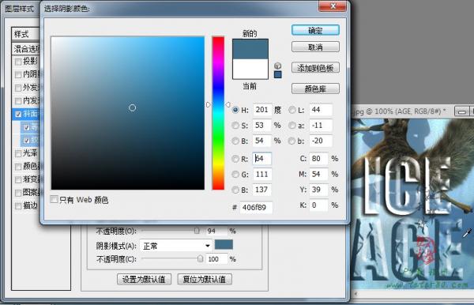The height and width of the screenshot is (305, 474).
Task: Toggle 内发光 style checkbox
Action: pos(18,100)
